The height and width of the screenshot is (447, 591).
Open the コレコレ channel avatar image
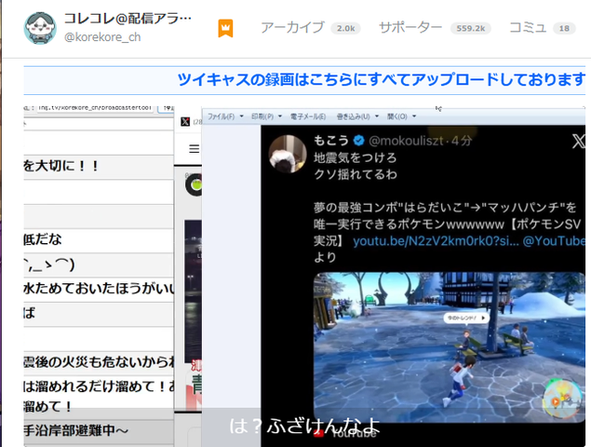(x=40, y=28)
